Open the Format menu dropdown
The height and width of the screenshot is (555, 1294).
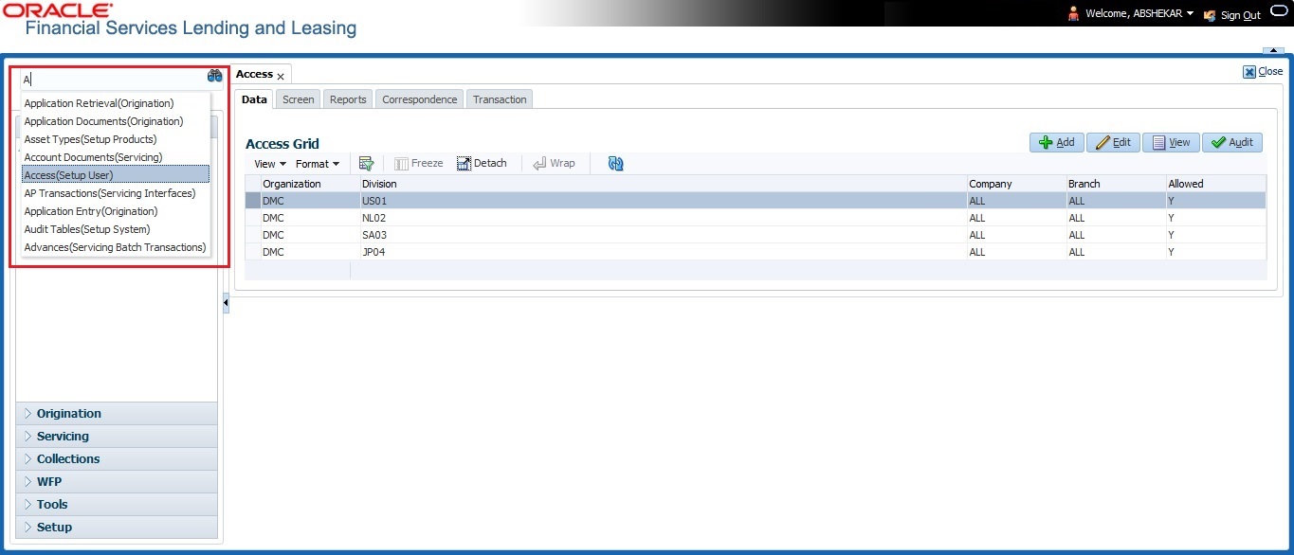click(x=317, y=164)
